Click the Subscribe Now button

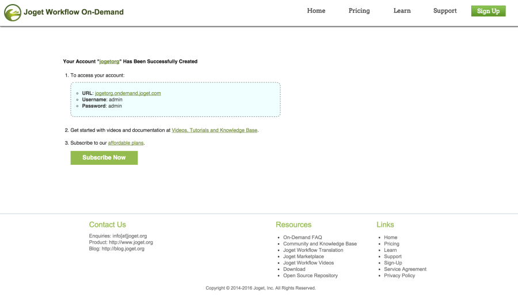coord(104,158)
